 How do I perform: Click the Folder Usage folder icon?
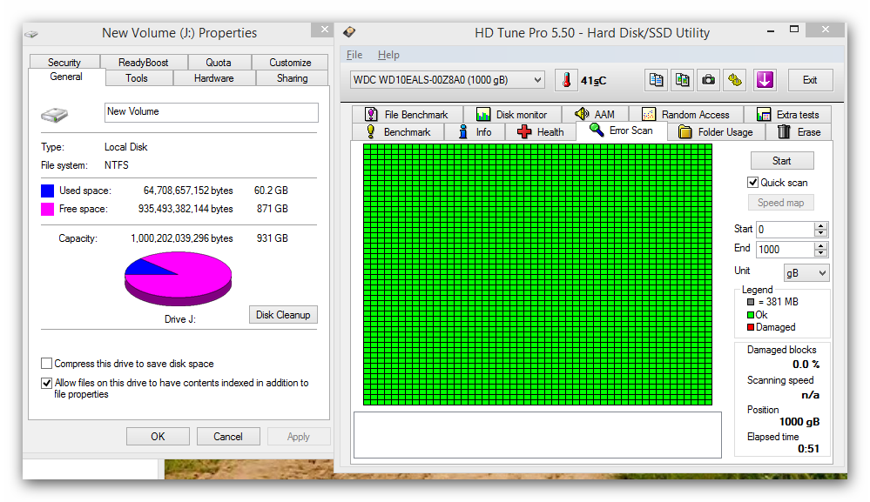(685, 132)
